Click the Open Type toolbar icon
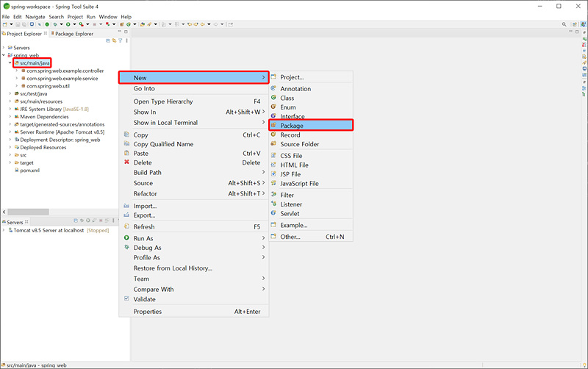 coord(143,24)
